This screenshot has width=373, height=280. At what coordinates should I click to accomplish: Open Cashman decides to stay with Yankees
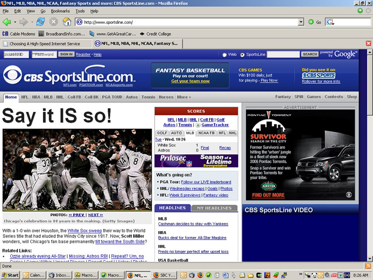tap(193, 224)
